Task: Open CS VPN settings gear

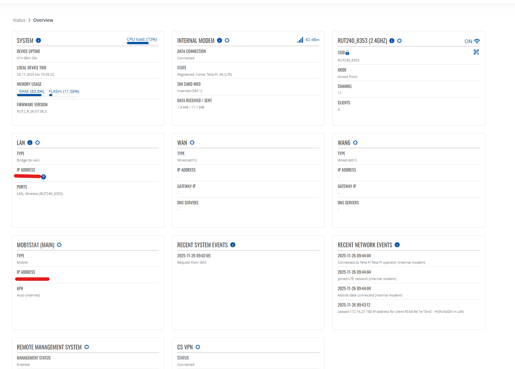Action: click(x=198, y=347)
